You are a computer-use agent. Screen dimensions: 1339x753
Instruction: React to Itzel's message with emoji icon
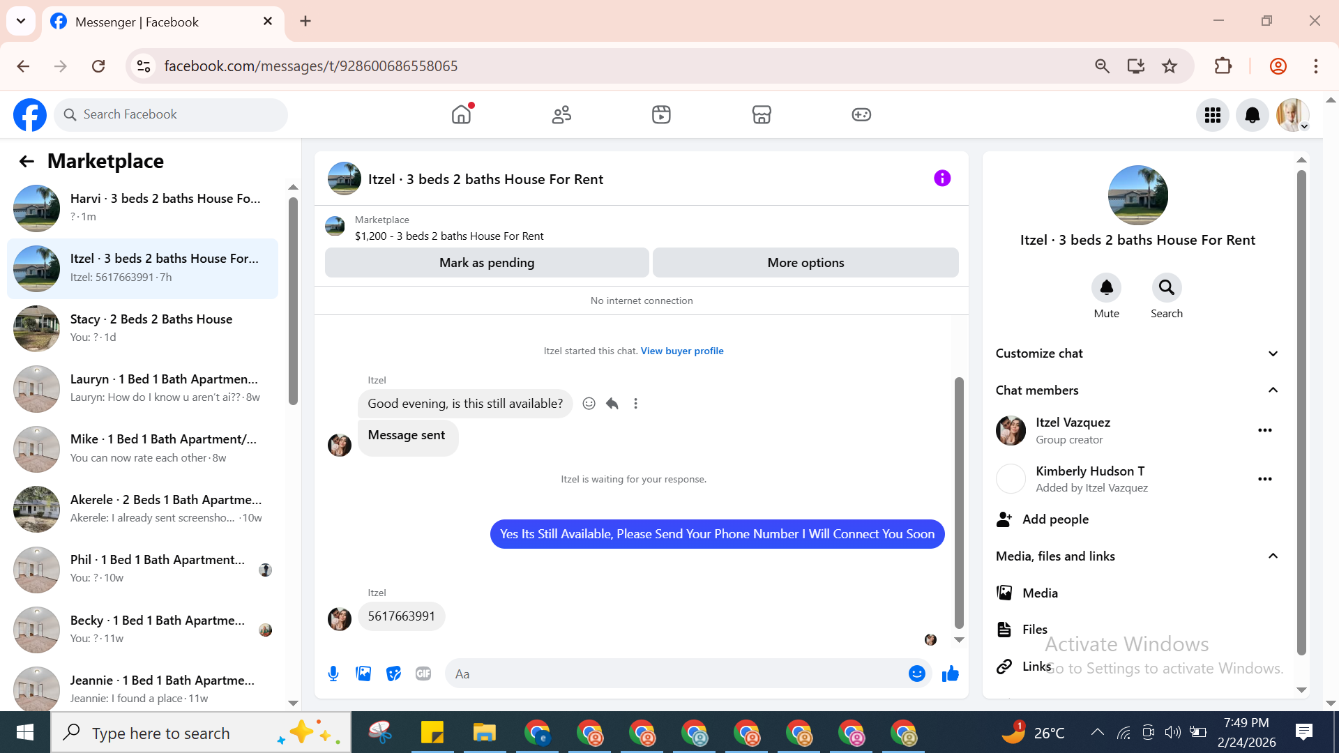tap(589, 404)
